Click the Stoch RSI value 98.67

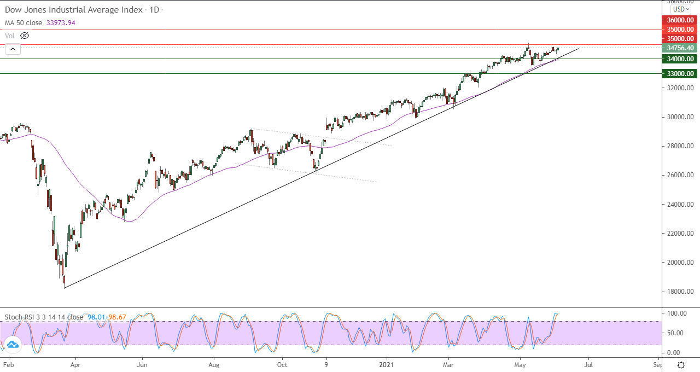click(x=116, y=317)
